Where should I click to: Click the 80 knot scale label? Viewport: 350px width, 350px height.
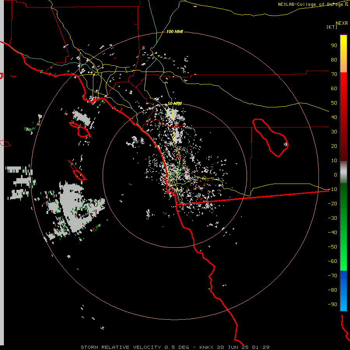tap(334, 60)
